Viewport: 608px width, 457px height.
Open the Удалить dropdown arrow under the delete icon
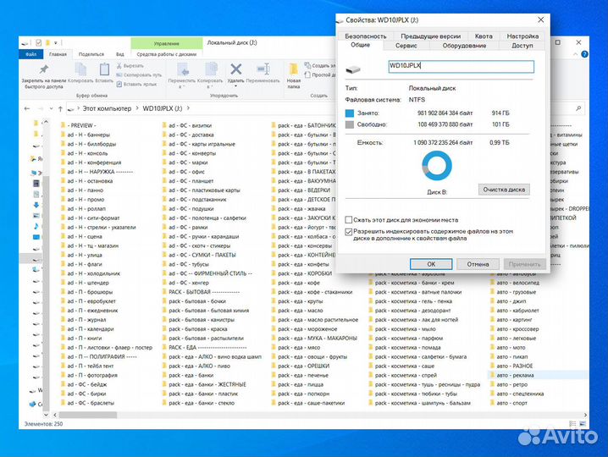235,86
